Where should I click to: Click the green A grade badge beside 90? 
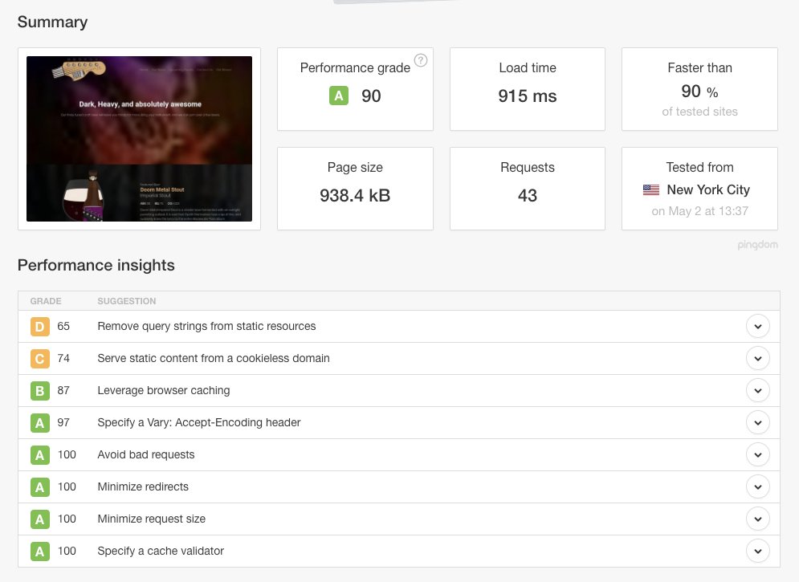[339, 96]
